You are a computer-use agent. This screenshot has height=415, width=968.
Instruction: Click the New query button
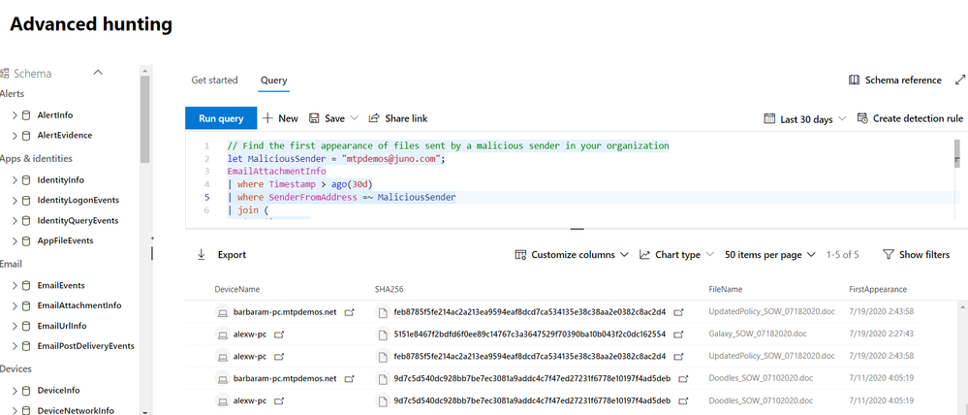click(x=280, y=118)
